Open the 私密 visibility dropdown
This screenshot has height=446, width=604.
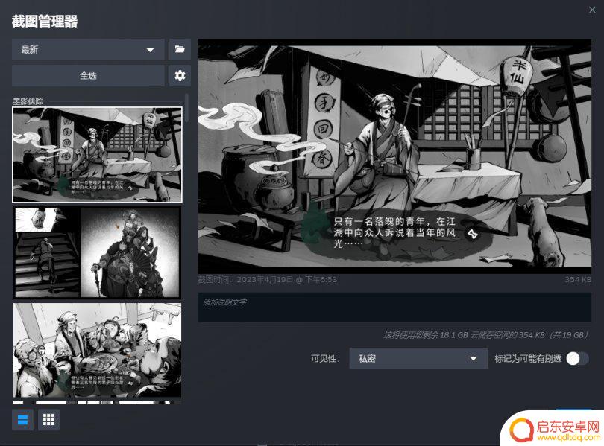(x=418, y=358)
